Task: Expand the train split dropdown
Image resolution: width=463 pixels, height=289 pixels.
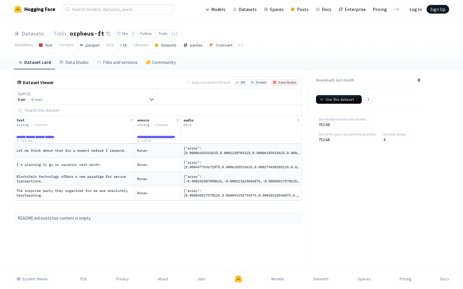Action: tap(86, 97)
